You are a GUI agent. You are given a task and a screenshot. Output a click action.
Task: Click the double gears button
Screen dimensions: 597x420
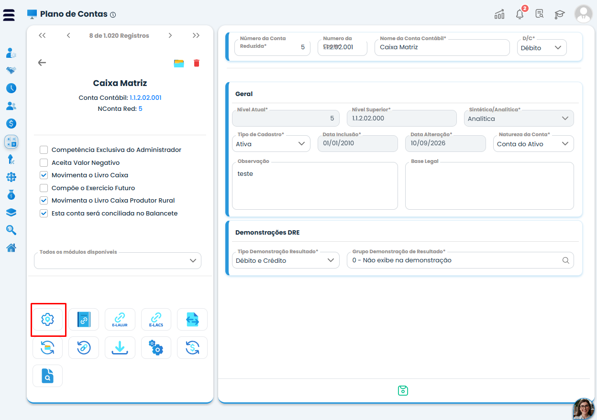(156, 347)
